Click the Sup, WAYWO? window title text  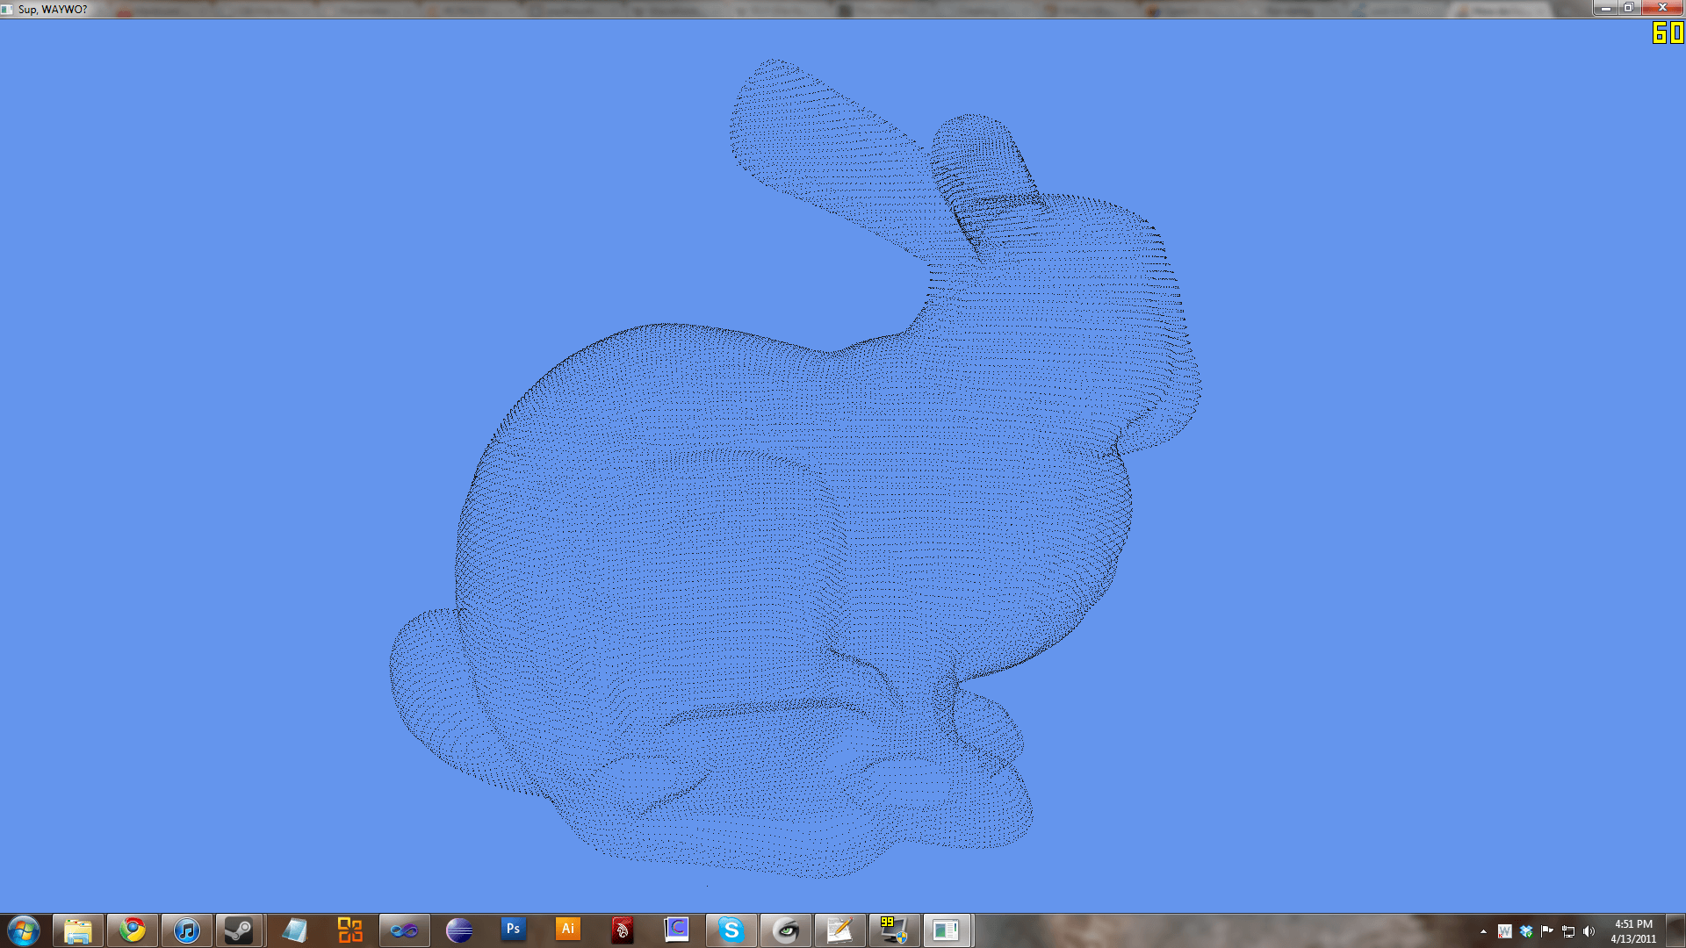coord(53,9)
